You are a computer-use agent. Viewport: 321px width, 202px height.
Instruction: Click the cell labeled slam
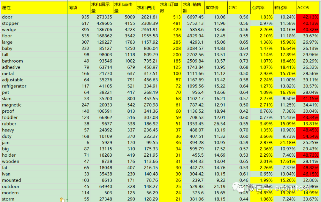pyautogui.click(x=34, y=99)
